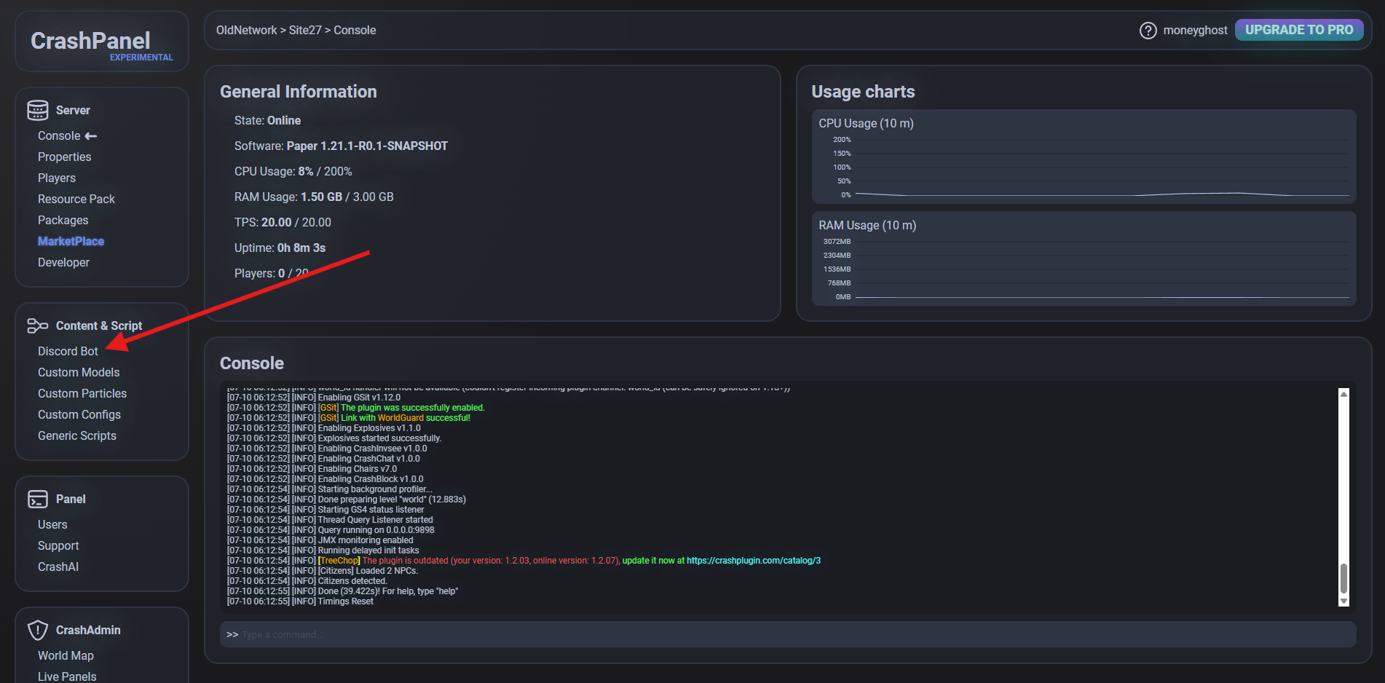Image resolution: width=1385 pixels, height=683 pixels.
Task: Click the Server section database icon
Action: [38, 110]
